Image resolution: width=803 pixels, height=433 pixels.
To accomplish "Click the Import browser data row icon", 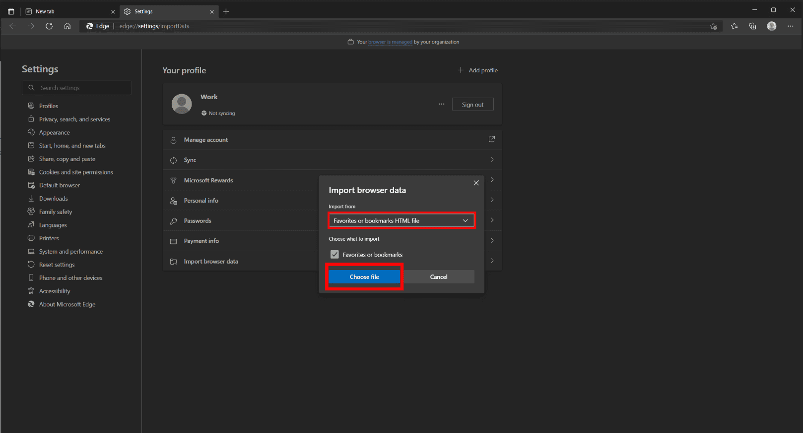I will 173,262.
